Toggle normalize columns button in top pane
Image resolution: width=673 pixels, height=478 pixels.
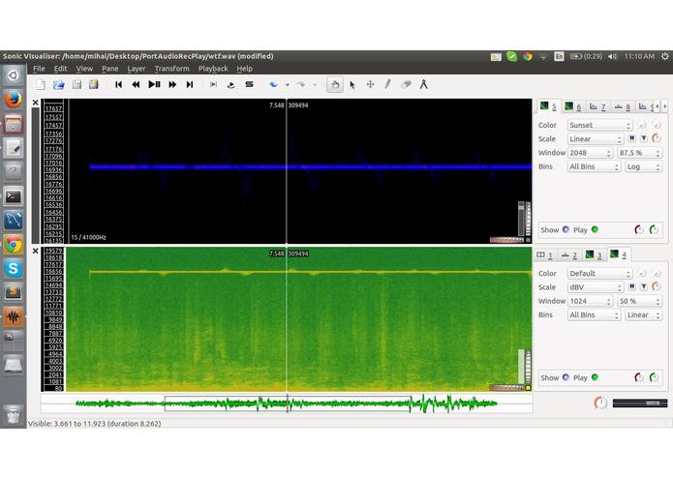coord(631,138)
